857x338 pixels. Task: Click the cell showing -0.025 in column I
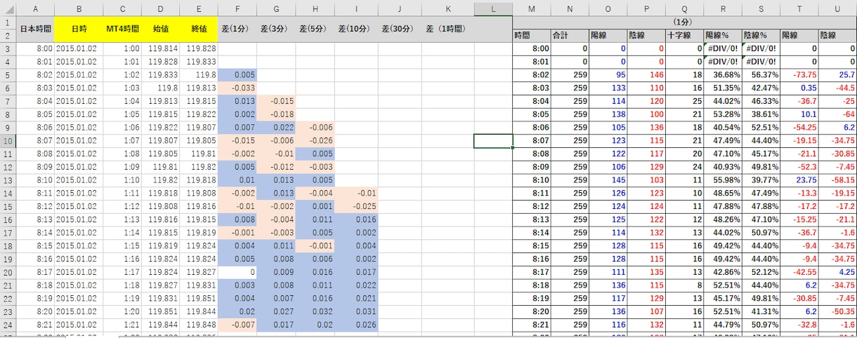[x=357, y=207]
